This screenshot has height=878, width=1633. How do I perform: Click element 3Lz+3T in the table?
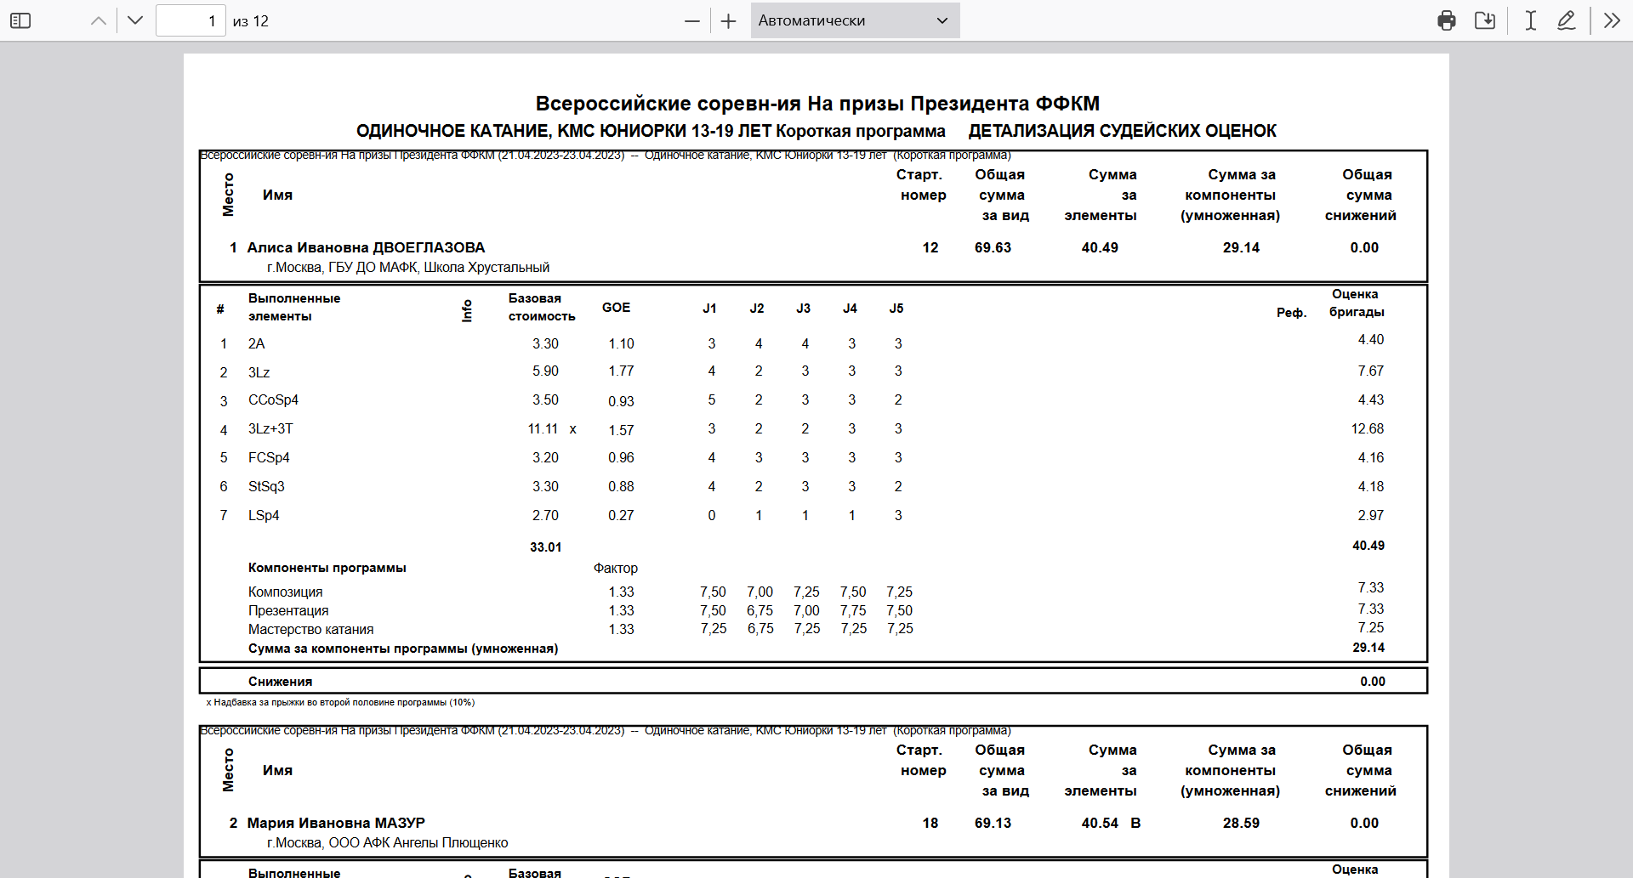[x=270, y=429]
